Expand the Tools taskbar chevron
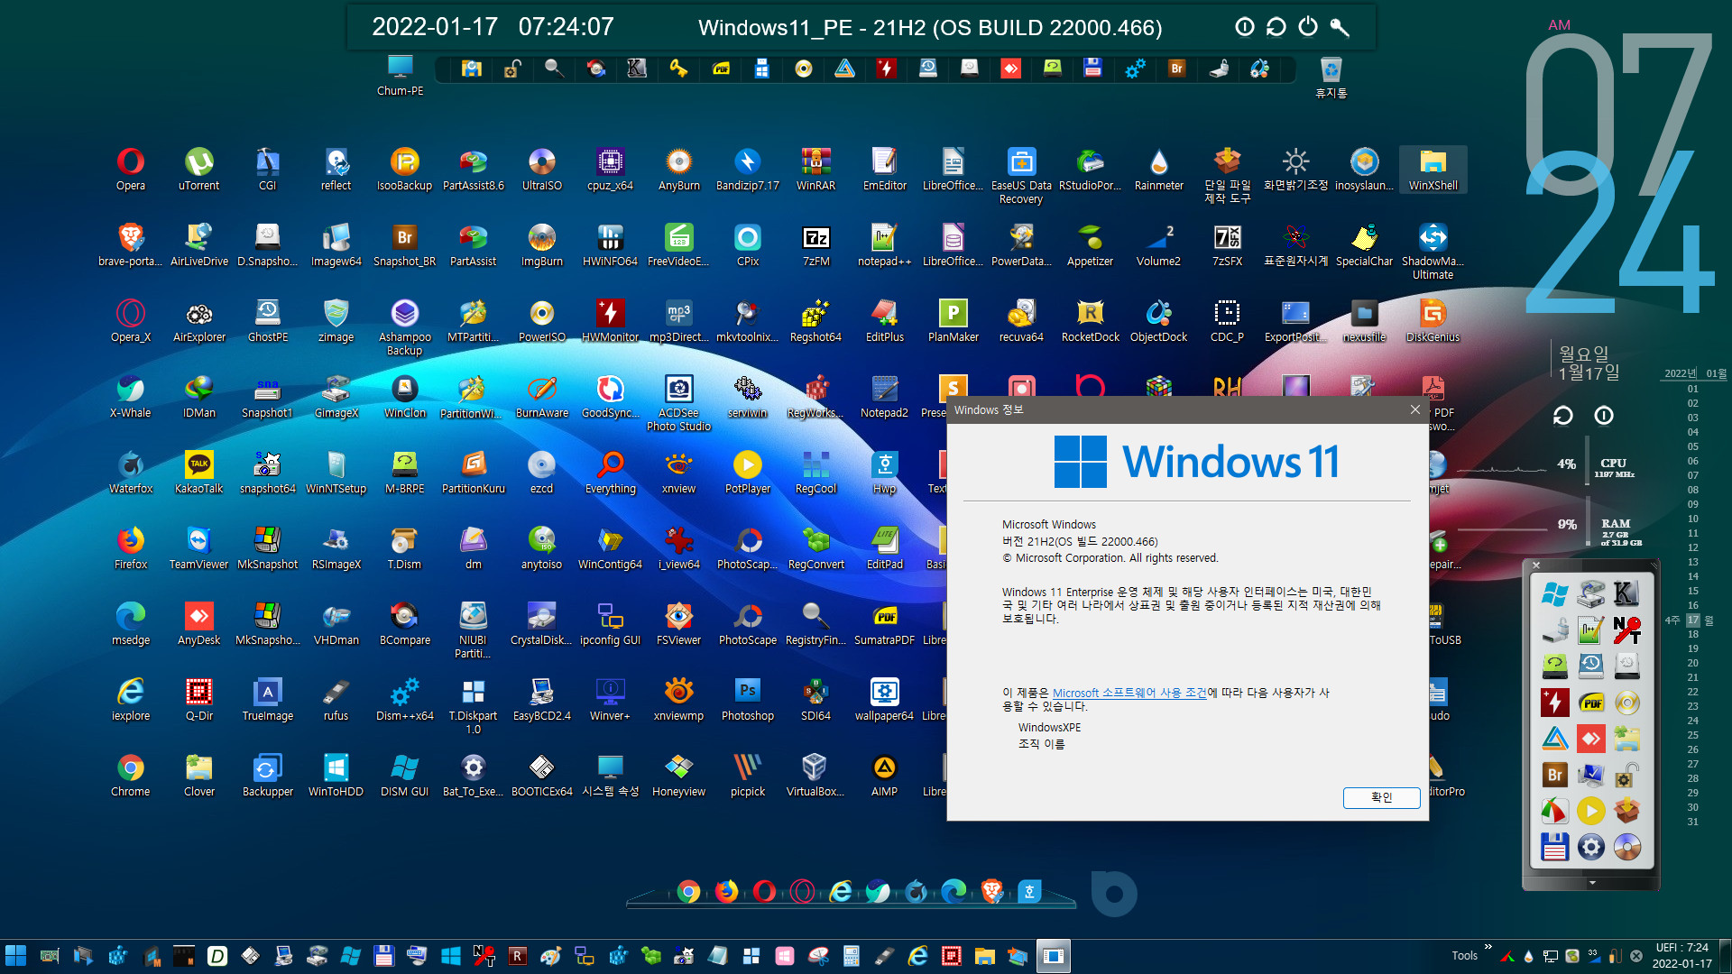This screenshot has width=1732, height=974. pos(1488,947)
